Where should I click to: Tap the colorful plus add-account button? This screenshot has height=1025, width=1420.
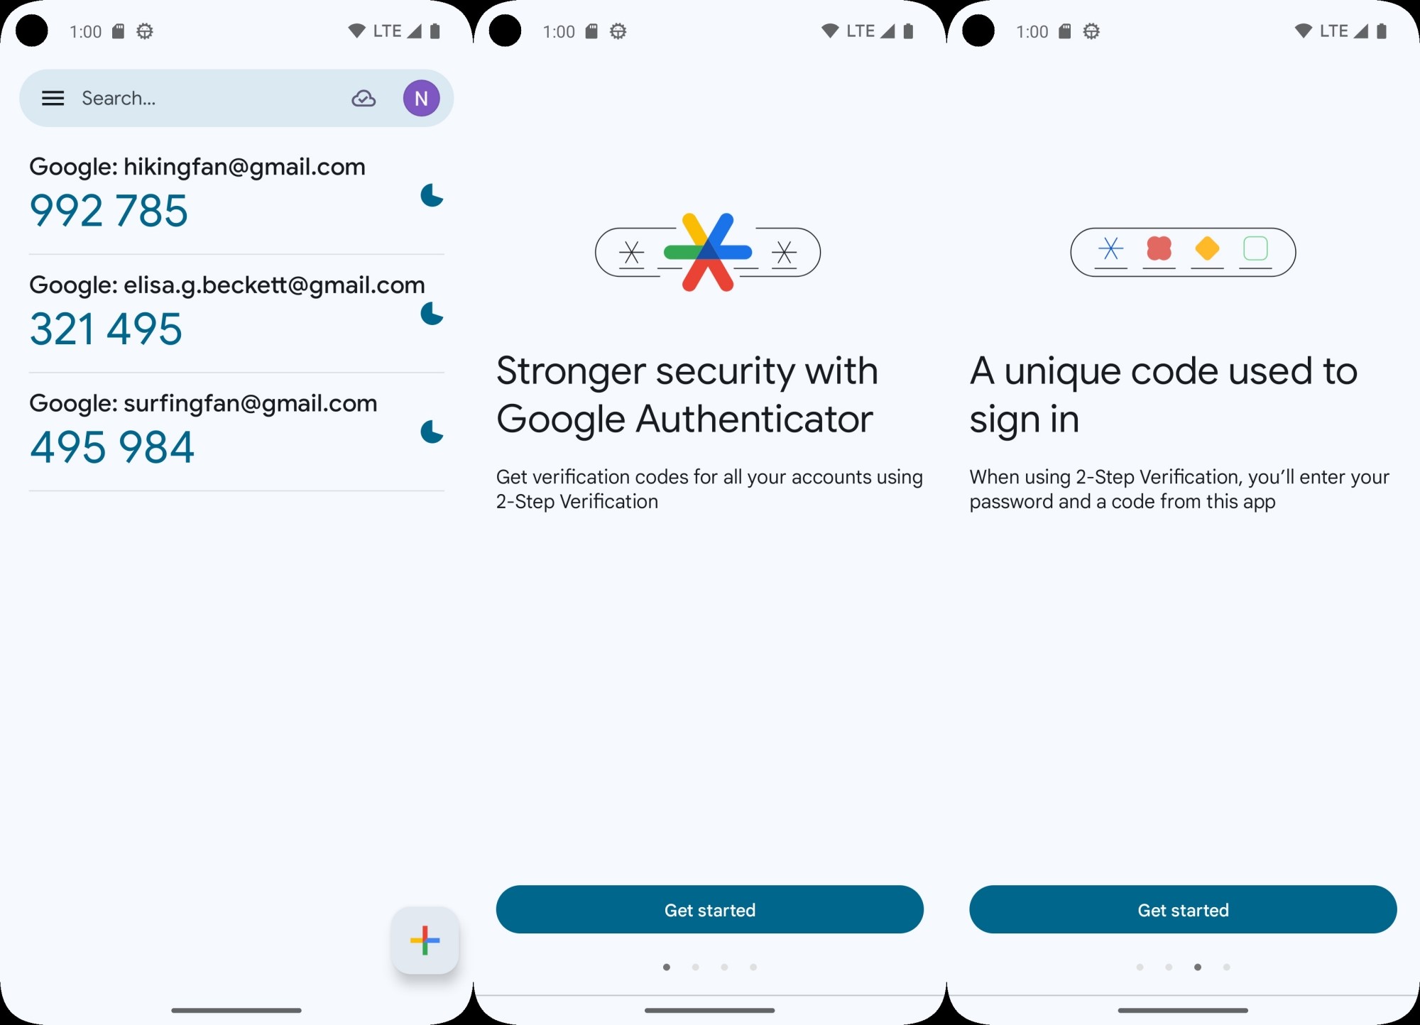pyautogui.click(x=425, y=940)
